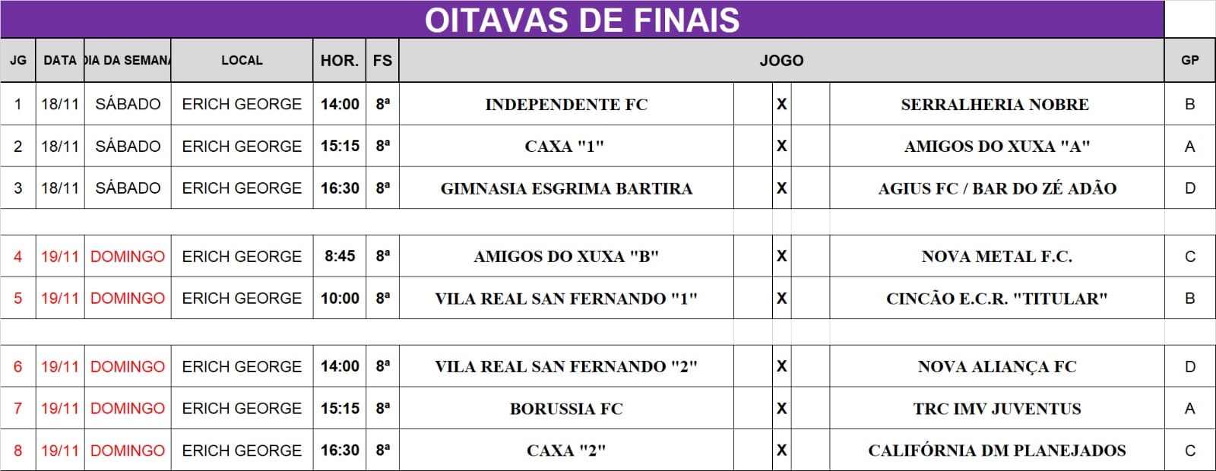Viewport: 1216px width, 471px height.
Task: Select the "JOGO" column header
Action: point(781,61)
